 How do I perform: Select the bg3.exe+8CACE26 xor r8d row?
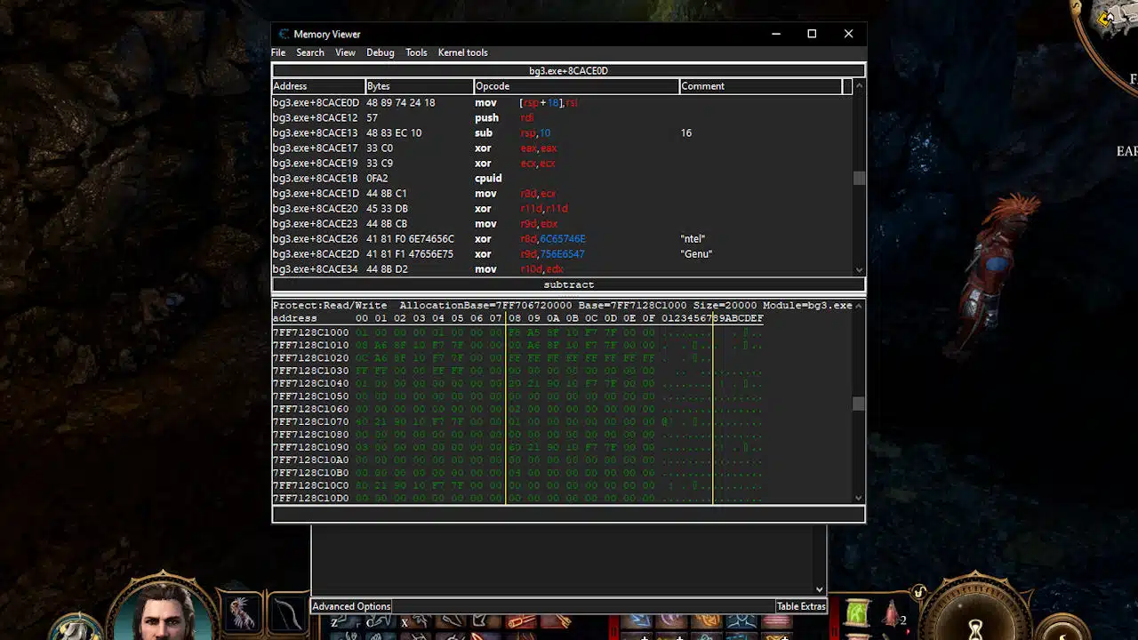pyautogui.click(x=562, y=239)
